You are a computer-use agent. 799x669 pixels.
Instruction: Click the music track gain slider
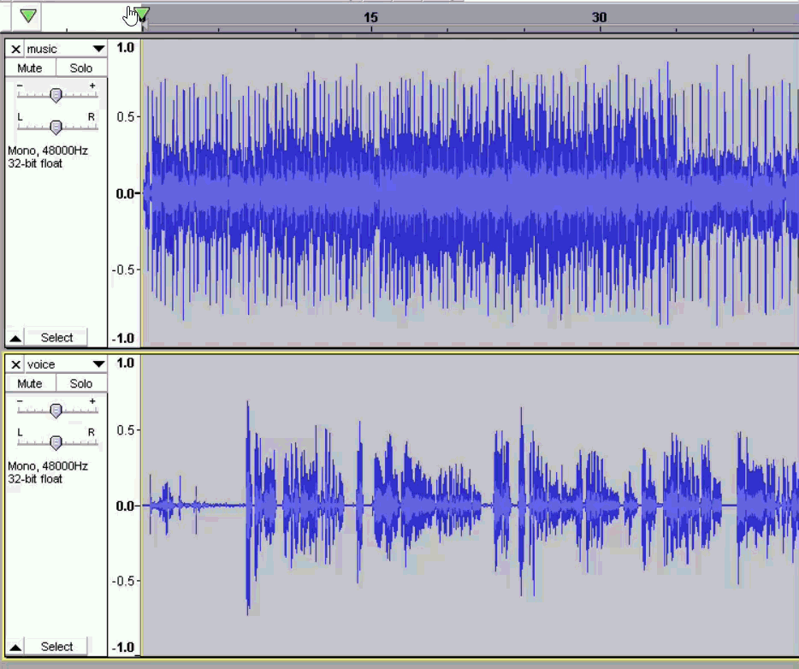[56, 95]
